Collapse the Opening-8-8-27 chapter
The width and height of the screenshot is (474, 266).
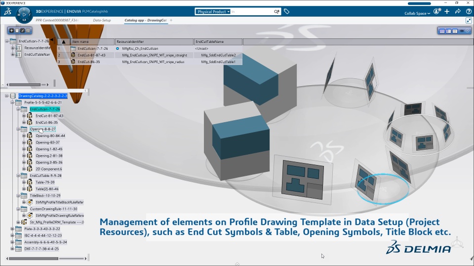pyautogui.click(x=18, y=129)
